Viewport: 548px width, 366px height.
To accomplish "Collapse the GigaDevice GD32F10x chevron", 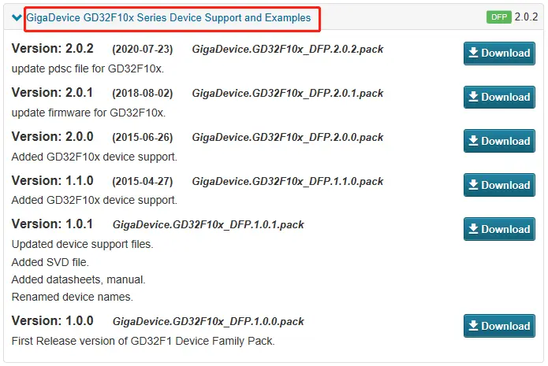I will pyautogui.click(x=17, y=17).
